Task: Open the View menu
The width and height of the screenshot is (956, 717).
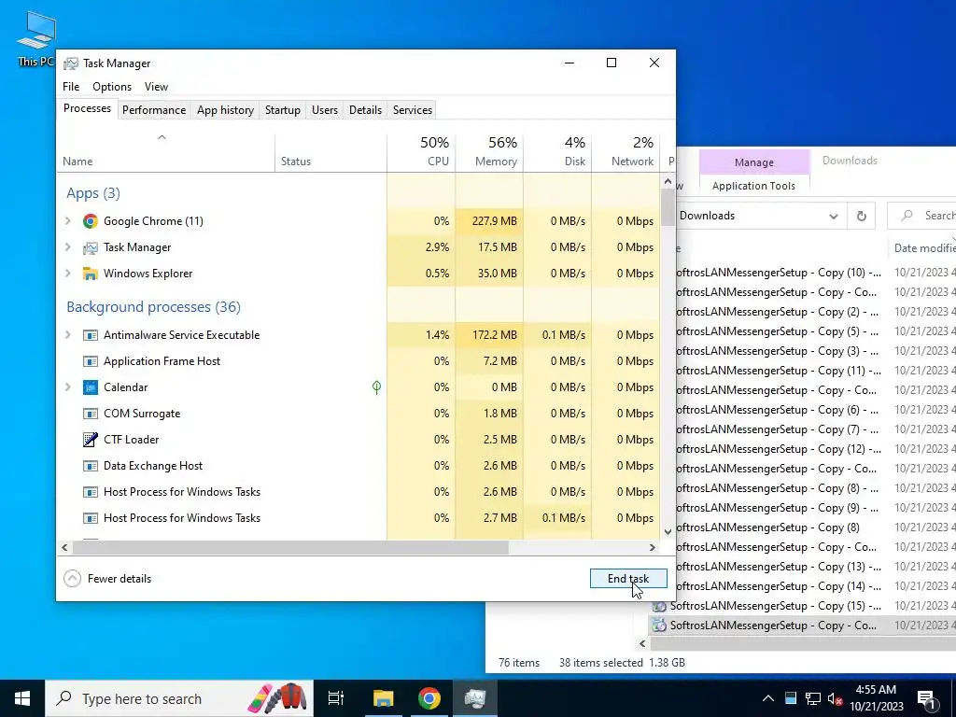Action: point(156,87)
